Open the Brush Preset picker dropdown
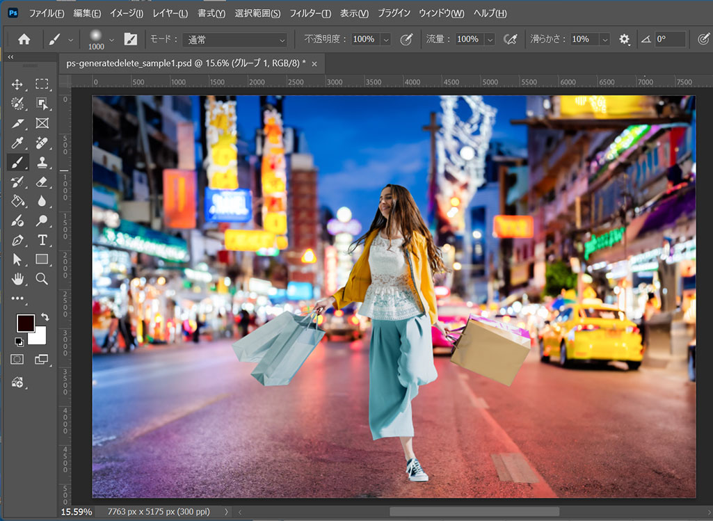This screenshot has width=713, height=521. [x=111, y=40]
